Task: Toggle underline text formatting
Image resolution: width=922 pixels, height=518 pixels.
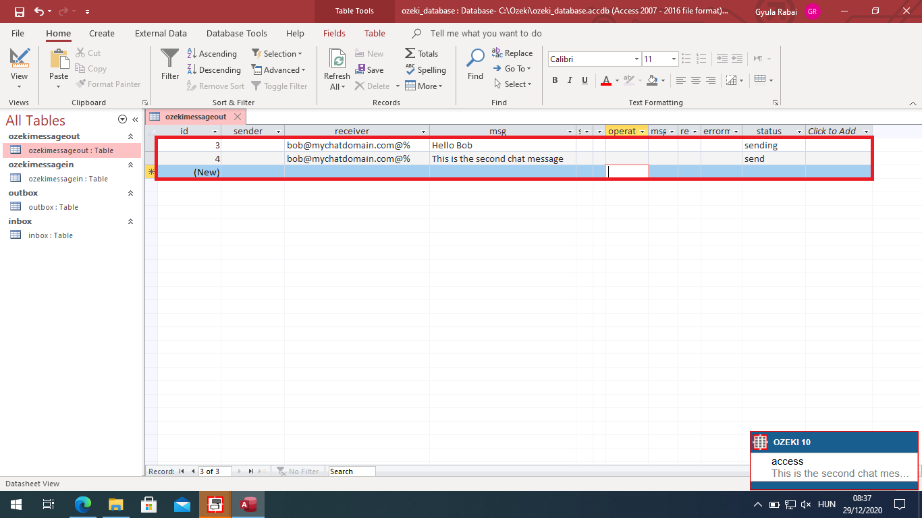Action: [585, 80]
